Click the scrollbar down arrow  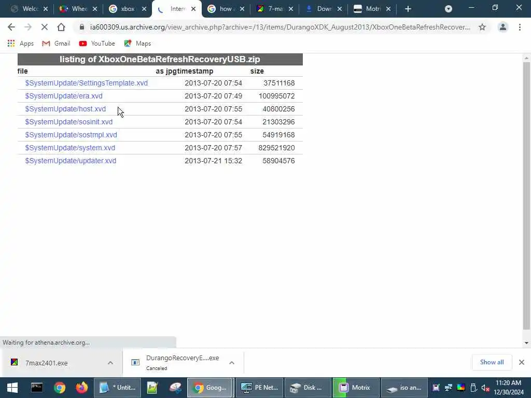pos(526,343)
